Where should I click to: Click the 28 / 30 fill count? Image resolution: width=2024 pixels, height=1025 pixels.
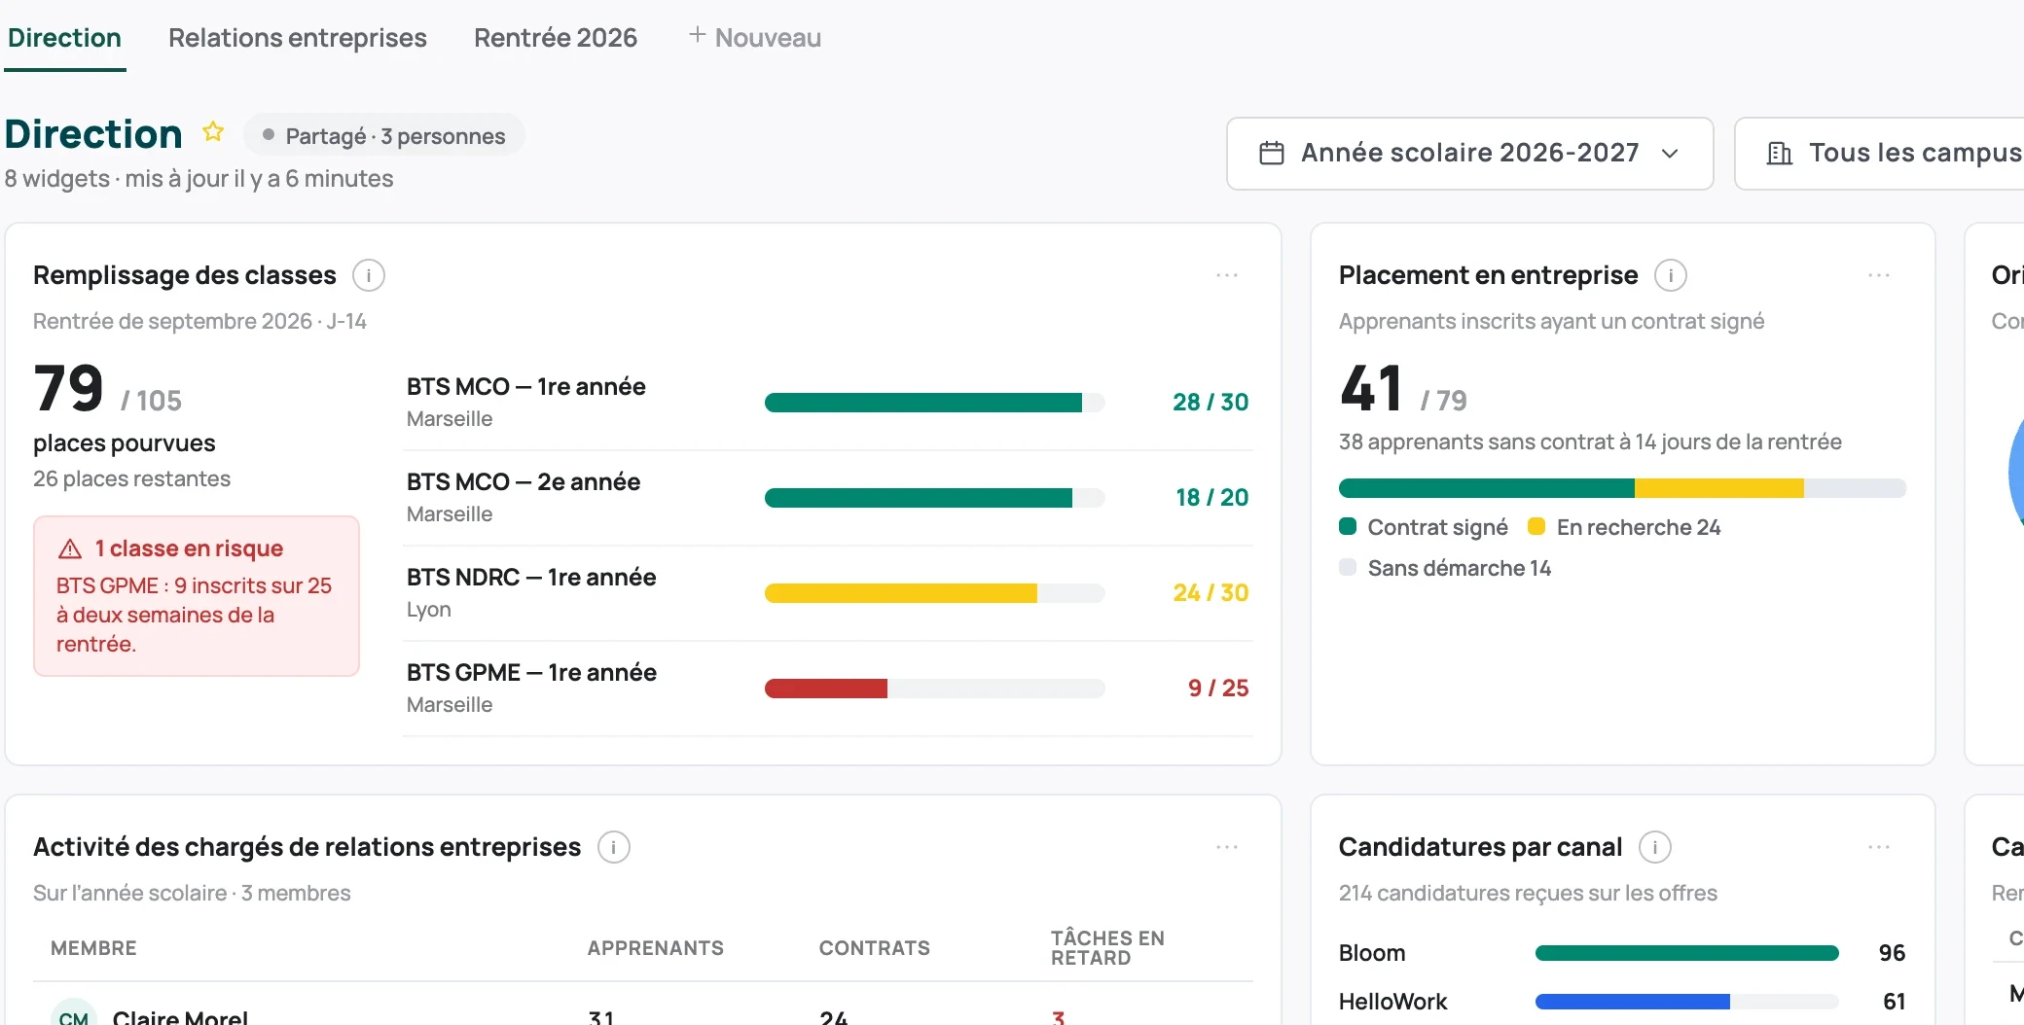(x=1211, y=403)
